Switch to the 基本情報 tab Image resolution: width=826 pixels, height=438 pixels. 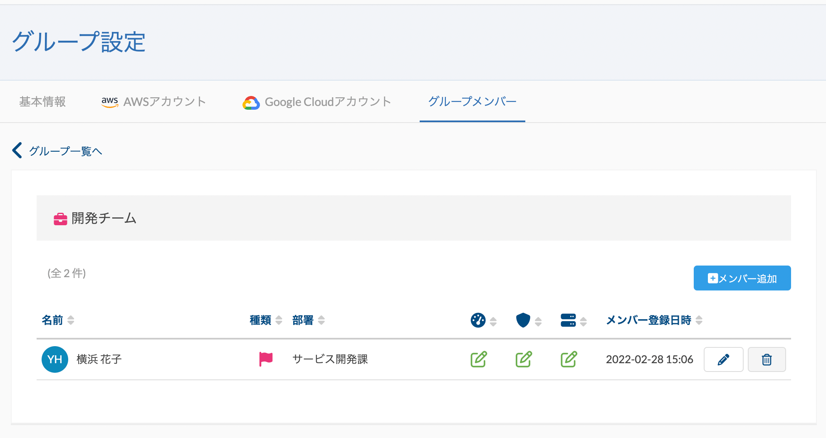(42, 102)
